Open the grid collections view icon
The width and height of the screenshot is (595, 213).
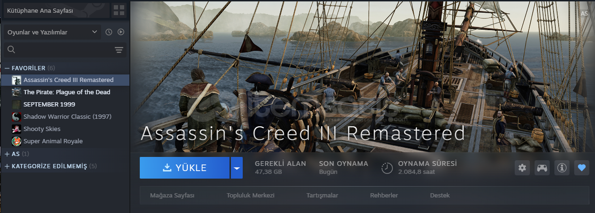point(119,10)
